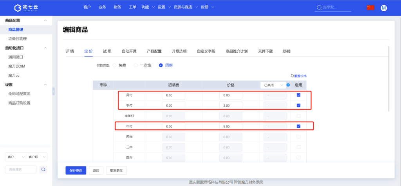Viewport: 401px width, 186px height.
Task: Open 工单 in top navigation
Action: (132, 7)
